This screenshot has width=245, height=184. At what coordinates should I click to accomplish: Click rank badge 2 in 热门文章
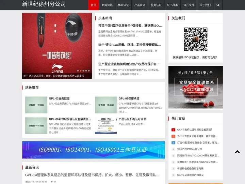173,136
